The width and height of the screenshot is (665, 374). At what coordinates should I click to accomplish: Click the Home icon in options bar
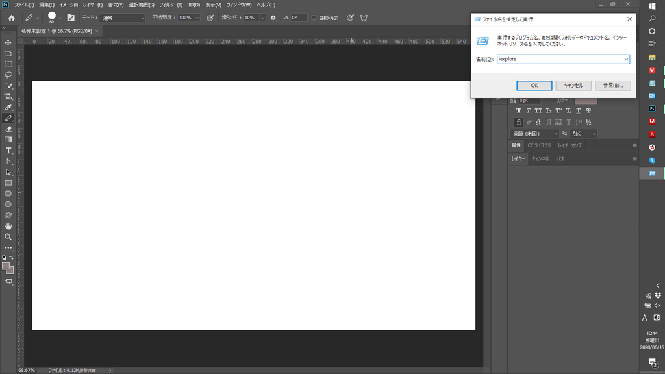(x=11, y=18)
